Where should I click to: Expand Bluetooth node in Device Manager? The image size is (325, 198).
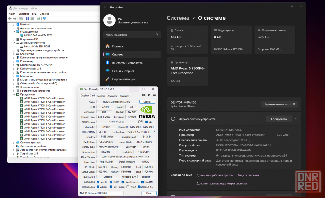point(14,24)
